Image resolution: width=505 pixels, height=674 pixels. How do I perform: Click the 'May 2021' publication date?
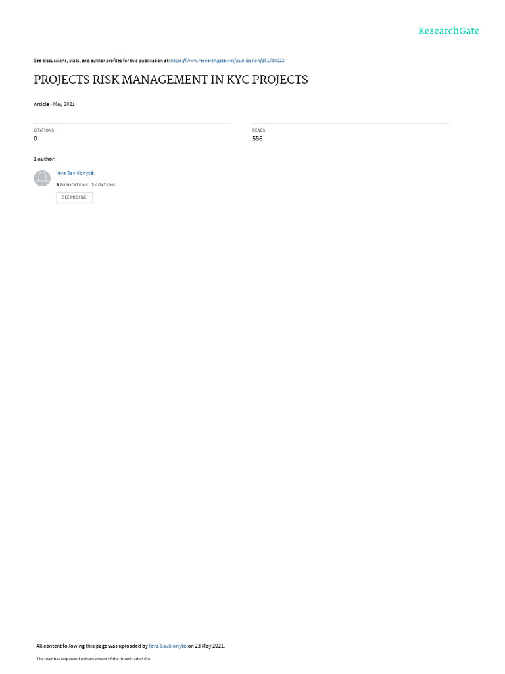pos(64,104)
